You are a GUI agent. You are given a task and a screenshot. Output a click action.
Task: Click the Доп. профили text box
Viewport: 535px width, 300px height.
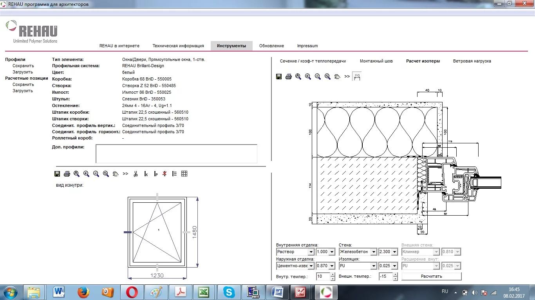tap(176, 154)
